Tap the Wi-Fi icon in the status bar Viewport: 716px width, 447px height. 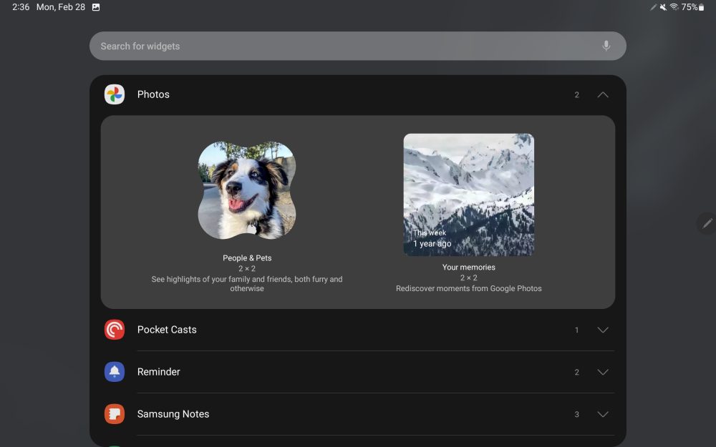tap(674, 7)
